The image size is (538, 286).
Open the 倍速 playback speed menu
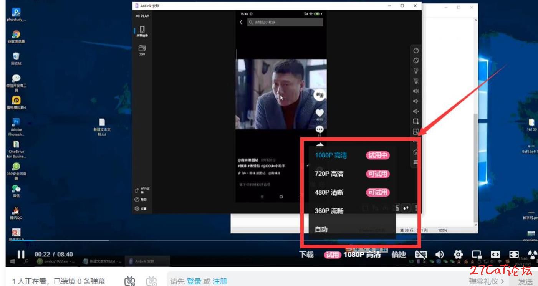pyautogui.click(x=399, y=255)
